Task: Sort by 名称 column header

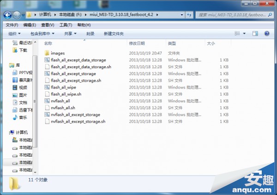Action: pyautogui.click(x=48, y=43)
